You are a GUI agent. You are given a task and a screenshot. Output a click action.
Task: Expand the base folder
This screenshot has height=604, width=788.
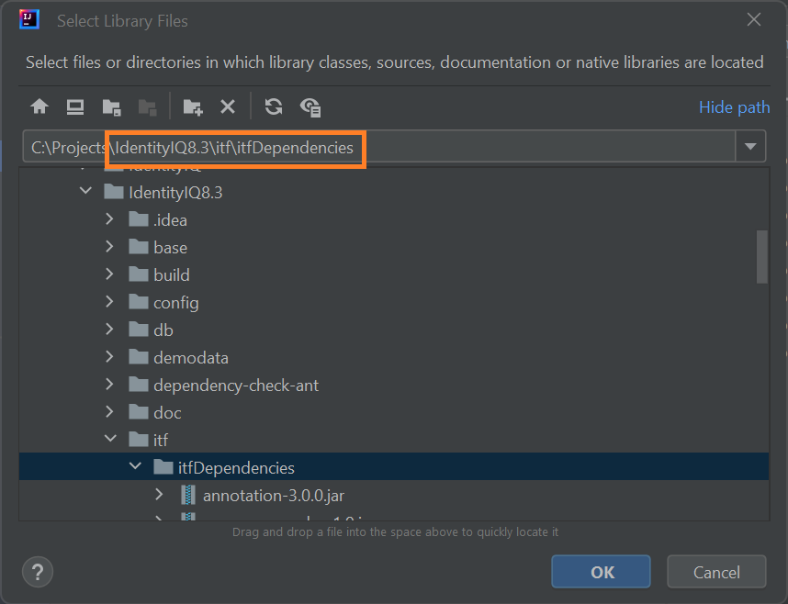109,247
